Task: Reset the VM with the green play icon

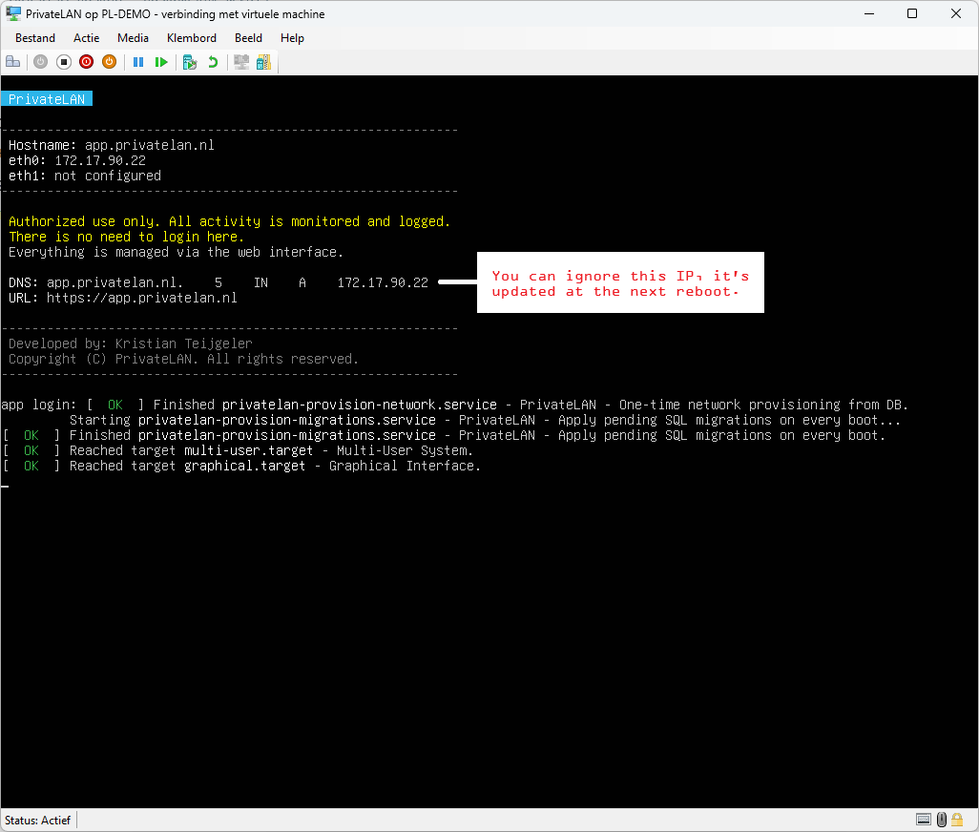Action: point(161,62)
